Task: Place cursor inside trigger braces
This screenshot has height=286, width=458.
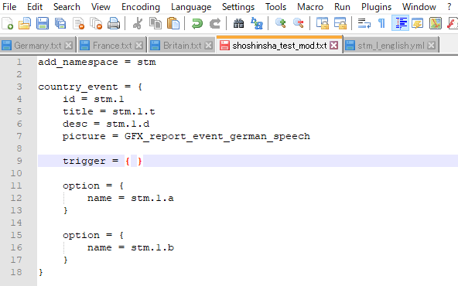Action: 134,162
